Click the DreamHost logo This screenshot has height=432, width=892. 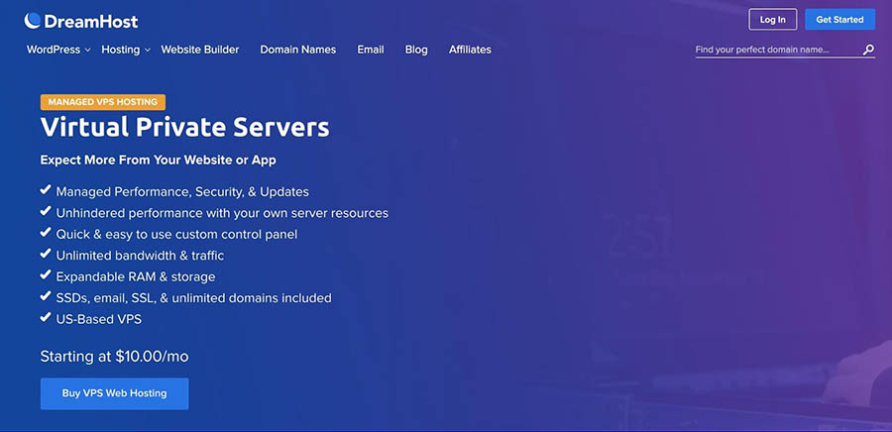[81, 21]
